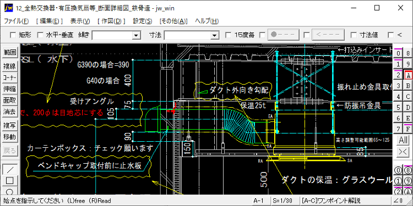The image size is (413, 206).
Task: Toggle layer D in layer panel
Action: pos(408,108)
